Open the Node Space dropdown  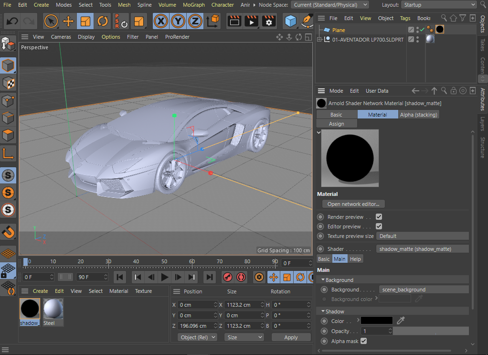329,5
